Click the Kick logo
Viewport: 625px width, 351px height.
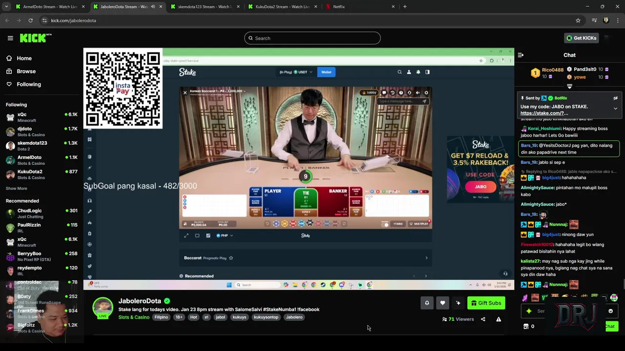tap(36, 38)
